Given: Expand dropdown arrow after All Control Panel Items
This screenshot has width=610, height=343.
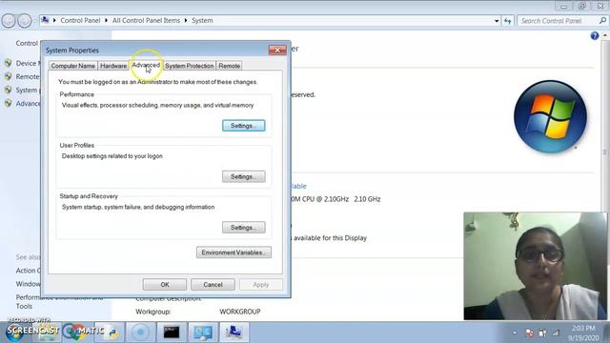Looking at the screenshot, I should pos(186,20).
